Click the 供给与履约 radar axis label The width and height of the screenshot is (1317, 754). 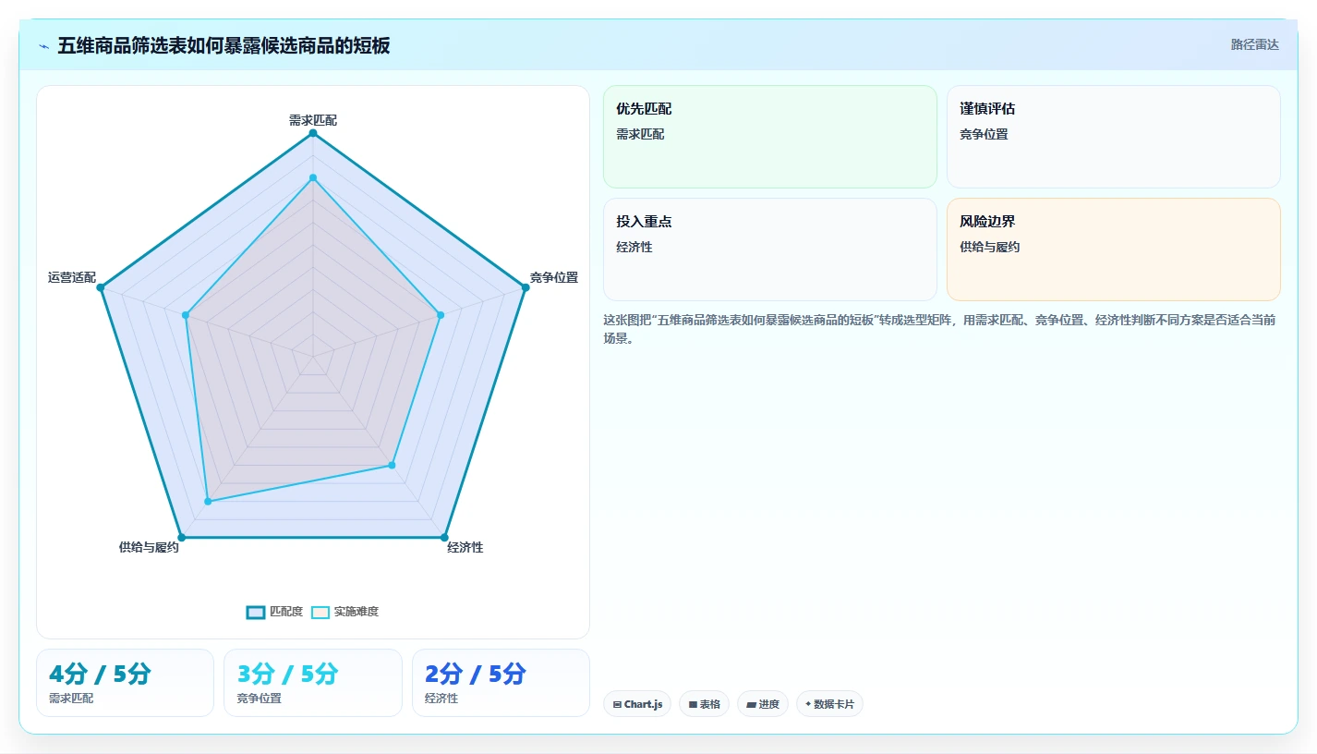149,547
